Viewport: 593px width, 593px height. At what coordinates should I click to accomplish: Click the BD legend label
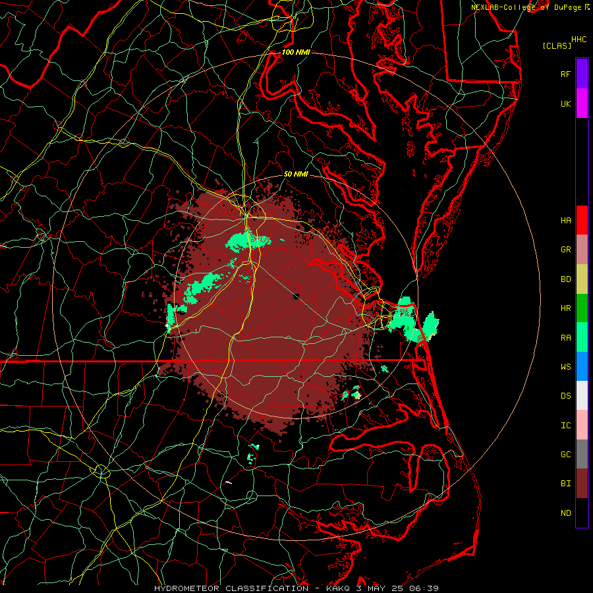[x=565, y=279]
